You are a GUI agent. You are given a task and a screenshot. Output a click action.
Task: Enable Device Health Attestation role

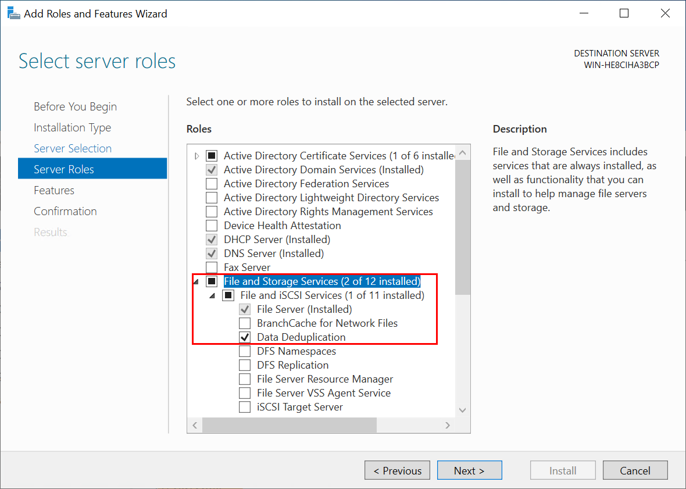212,226
